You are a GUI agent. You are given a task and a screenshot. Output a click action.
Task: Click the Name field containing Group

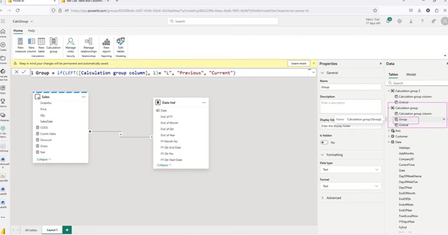click(351, 87)
